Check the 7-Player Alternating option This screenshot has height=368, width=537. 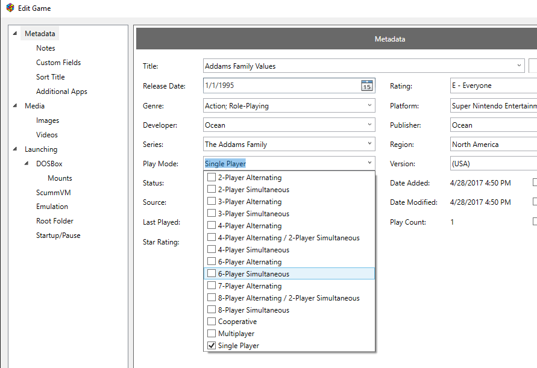(212, 285)
